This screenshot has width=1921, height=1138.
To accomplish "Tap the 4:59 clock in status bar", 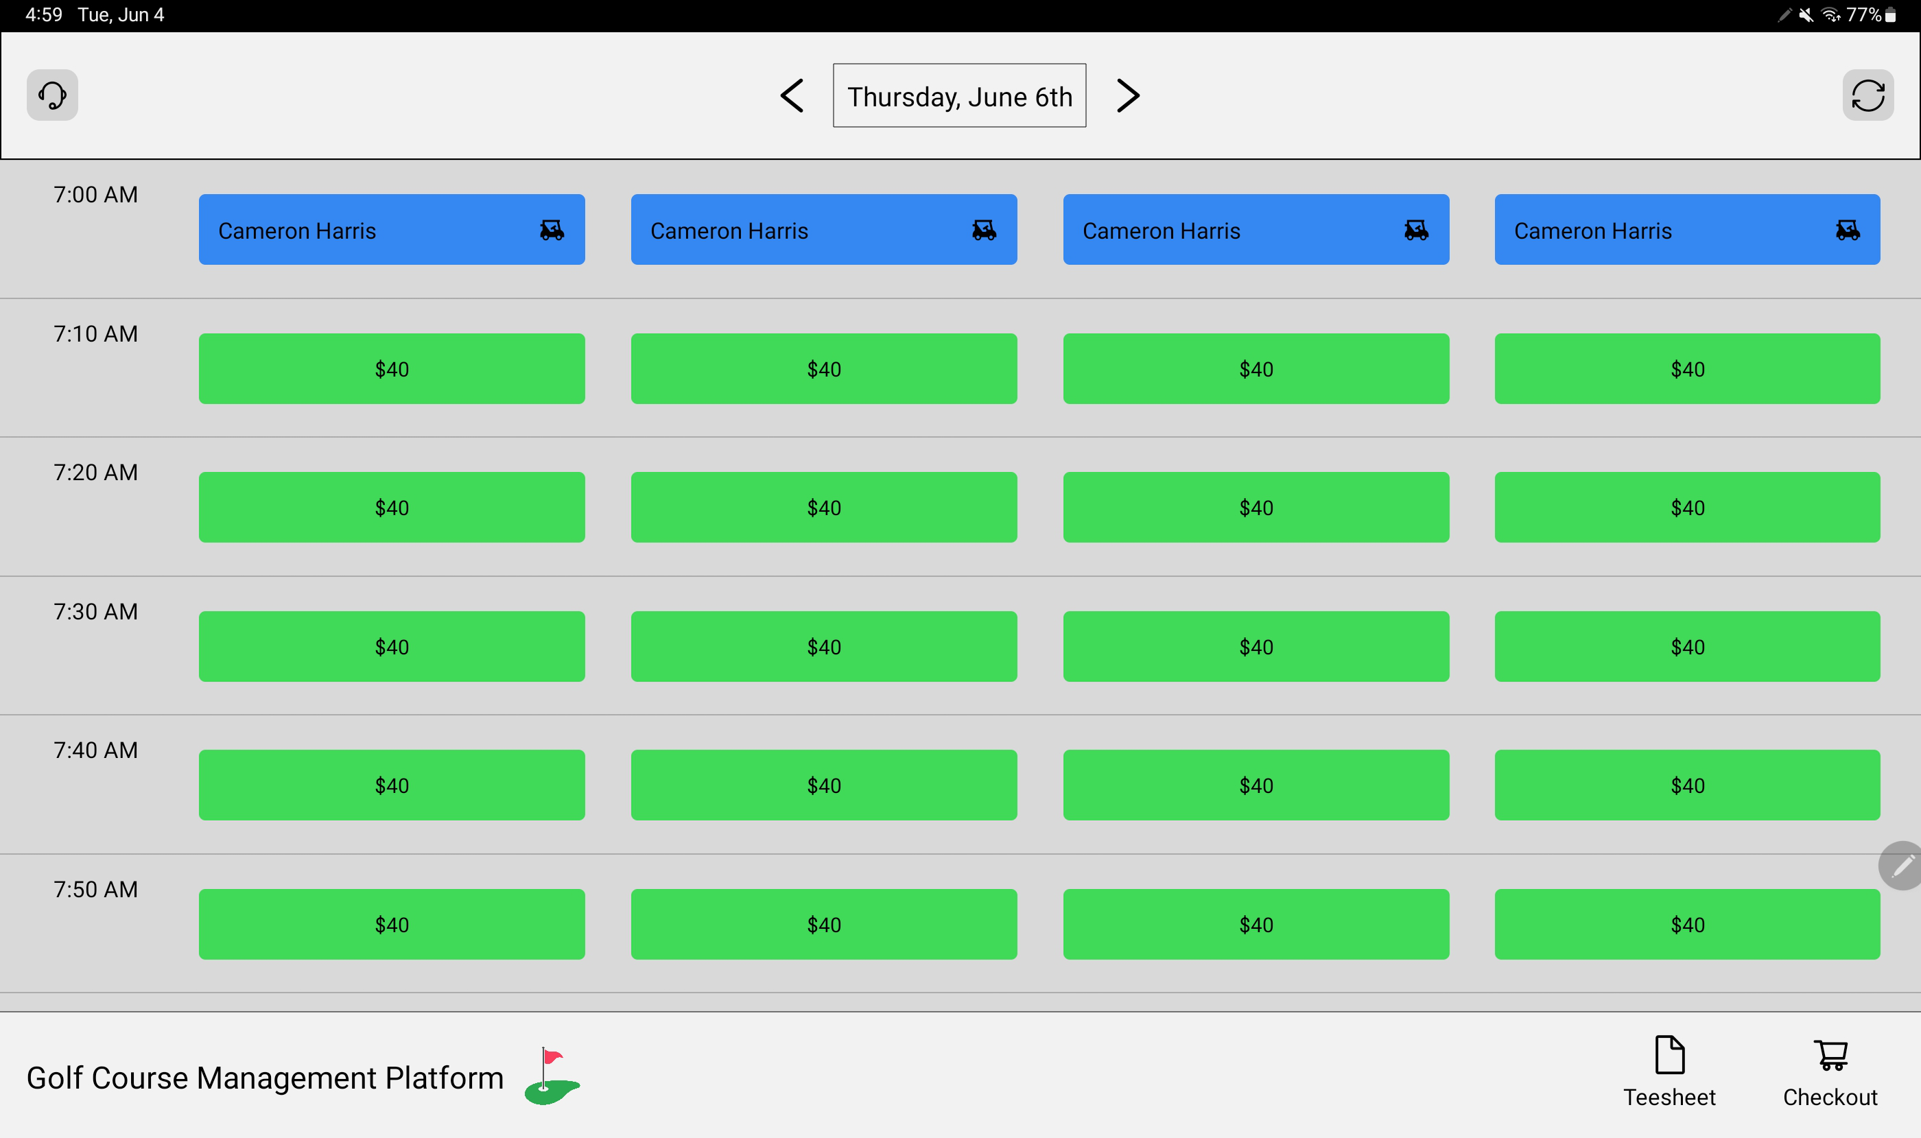I will coord(44,14).
